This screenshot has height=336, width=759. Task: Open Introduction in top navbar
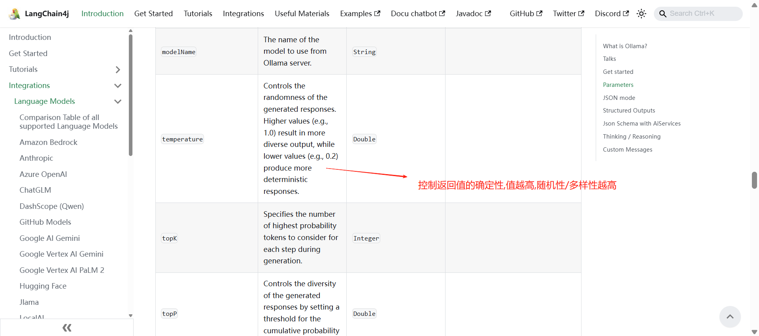click(x=102, y=14)
